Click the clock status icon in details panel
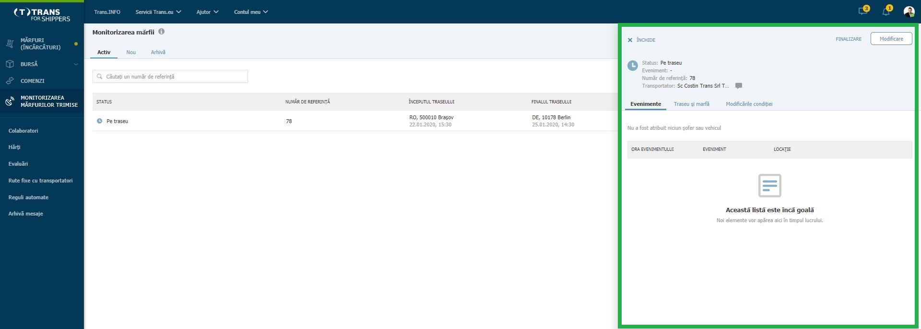This screenshot has width=921, height=329. click(633, 66)
